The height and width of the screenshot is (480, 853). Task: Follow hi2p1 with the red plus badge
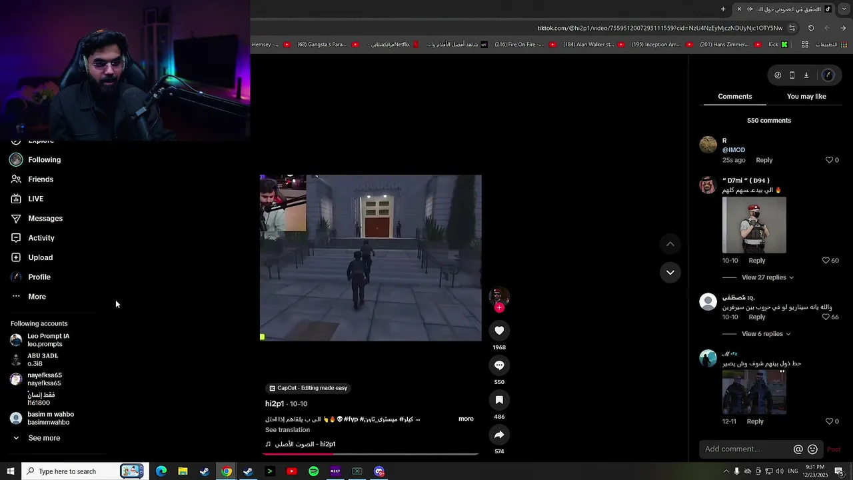pos(499,307)
